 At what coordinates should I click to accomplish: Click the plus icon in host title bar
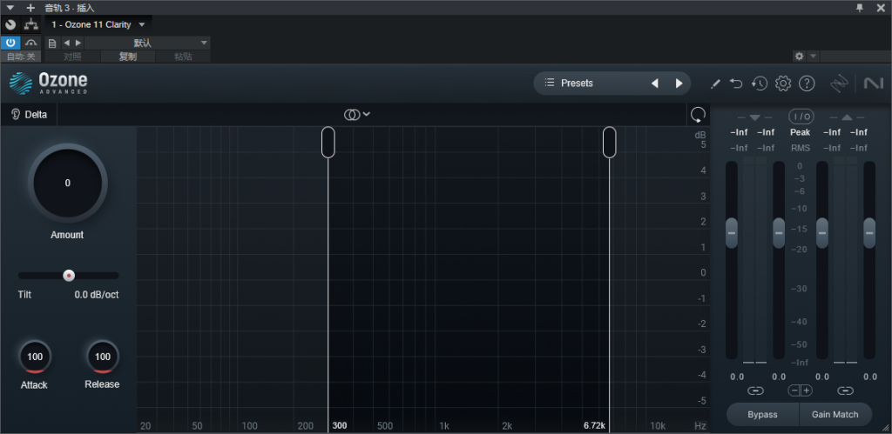[x=30, y=8]
